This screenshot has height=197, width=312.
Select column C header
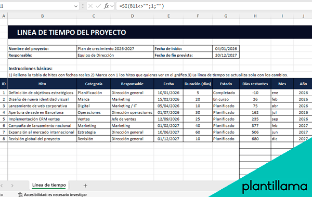pyautogui.click(x=94, y=16)
